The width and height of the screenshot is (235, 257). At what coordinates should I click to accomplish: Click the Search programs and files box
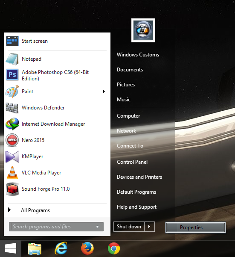coord(56,227)
